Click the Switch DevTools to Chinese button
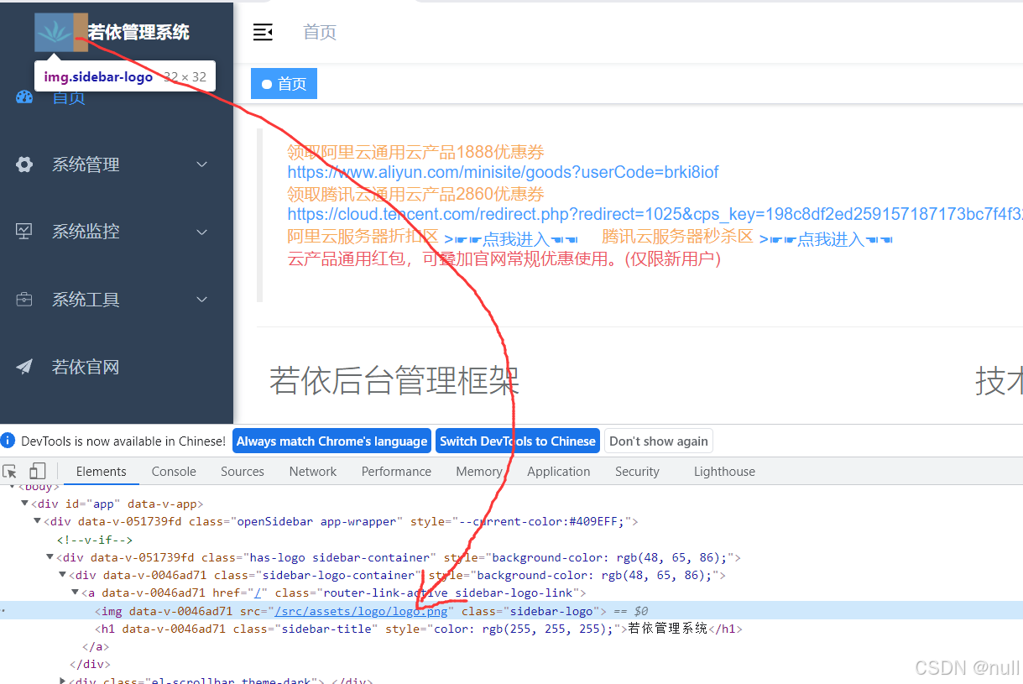 (517, 441)
